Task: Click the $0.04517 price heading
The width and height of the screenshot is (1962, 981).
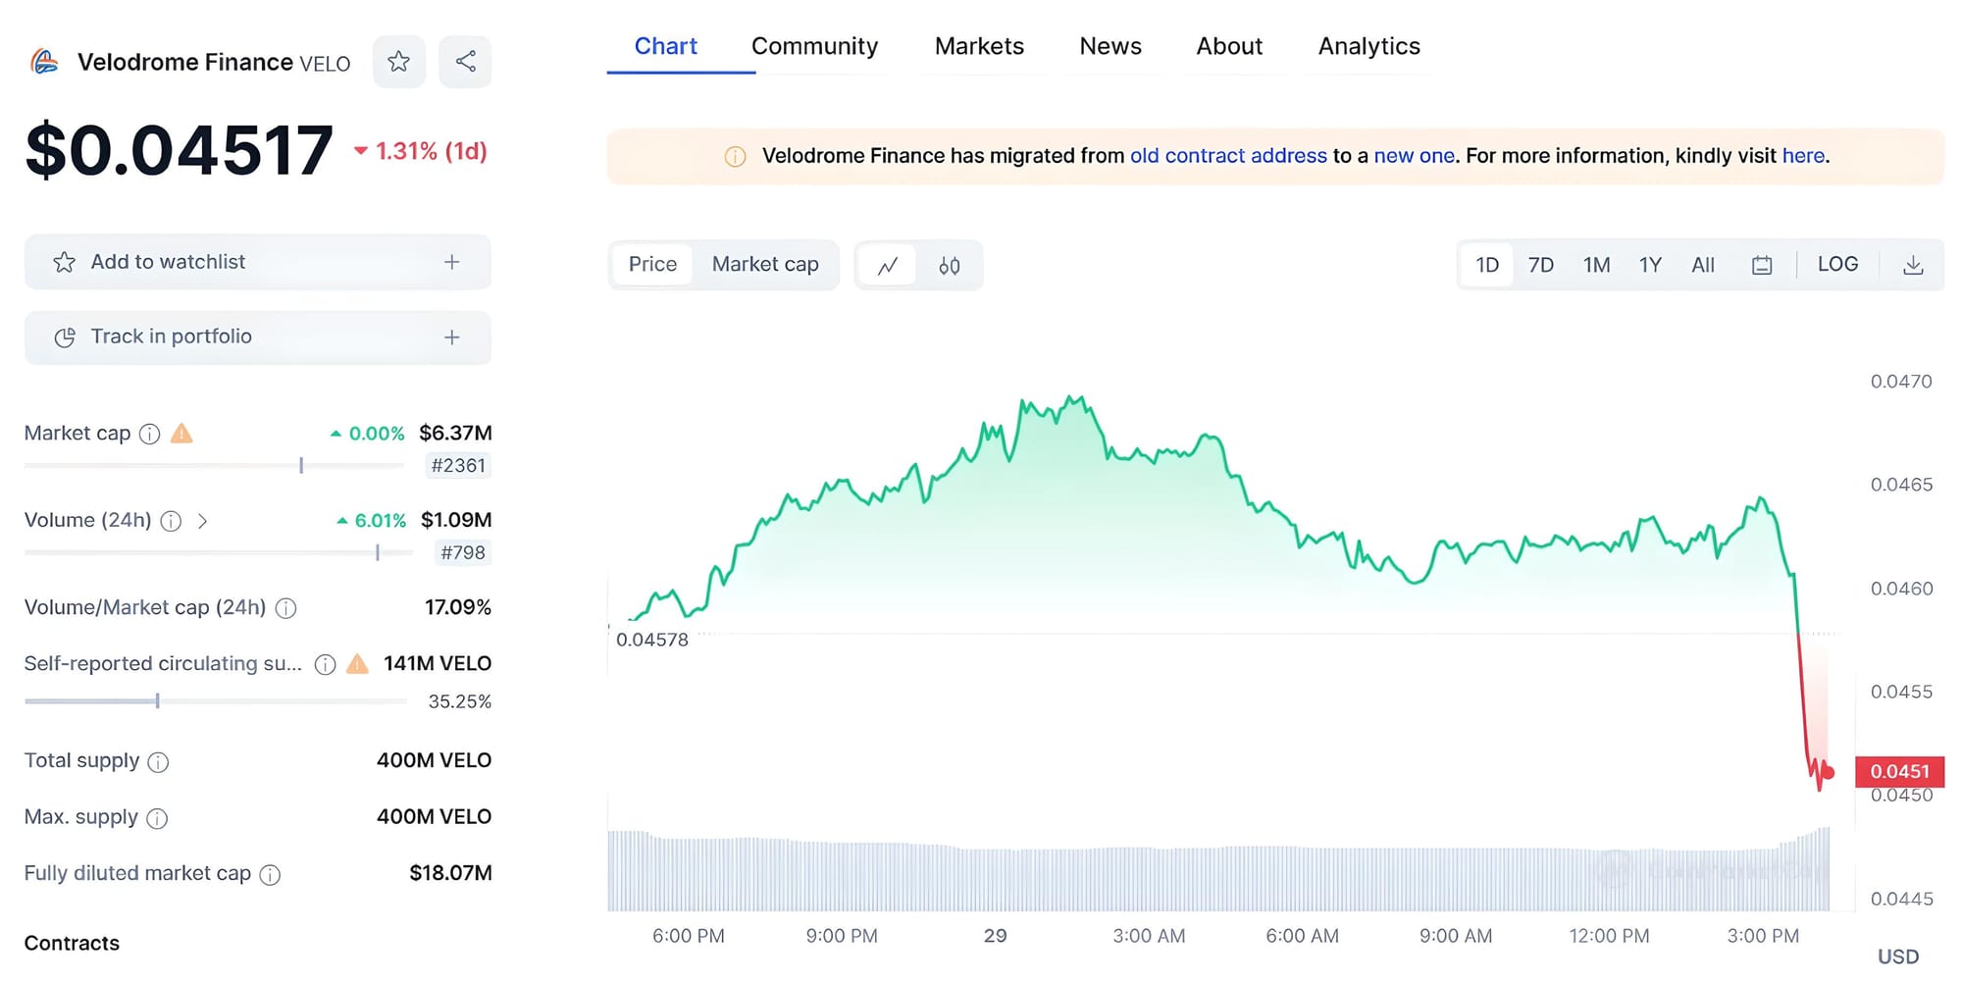Action: 179,151
